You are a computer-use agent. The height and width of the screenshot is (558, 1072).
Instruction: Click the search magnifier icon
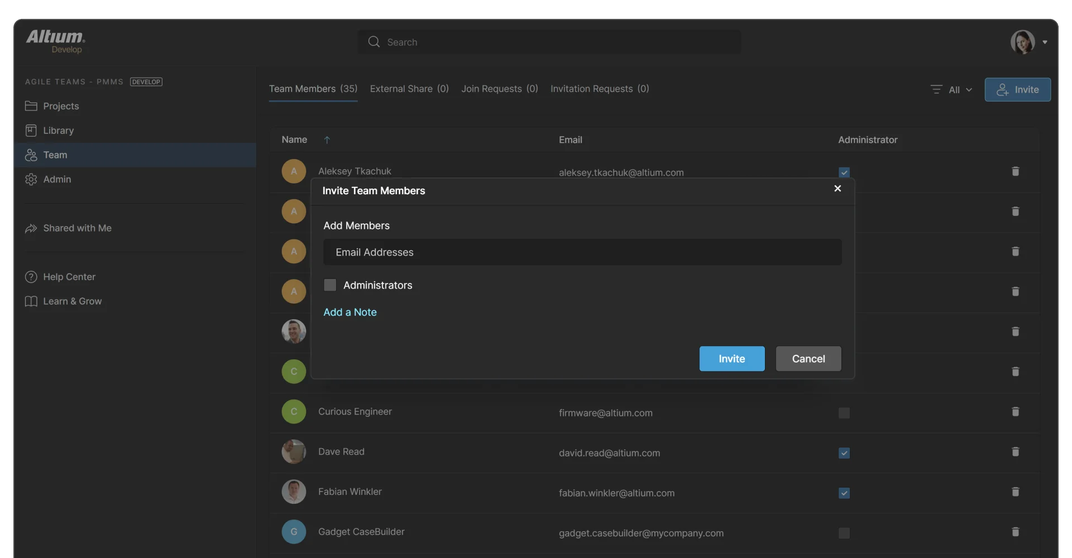(x=374, y=42)
